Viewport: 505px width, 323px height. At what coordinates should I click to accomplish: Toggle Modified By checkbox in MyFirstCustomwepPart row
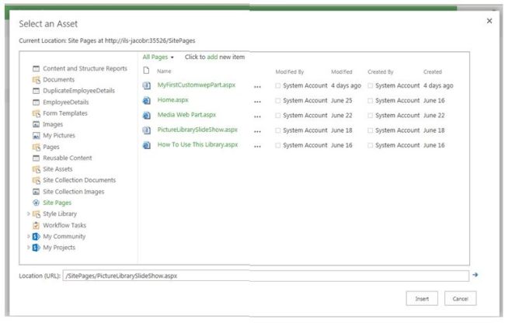(x=277, y=85)
